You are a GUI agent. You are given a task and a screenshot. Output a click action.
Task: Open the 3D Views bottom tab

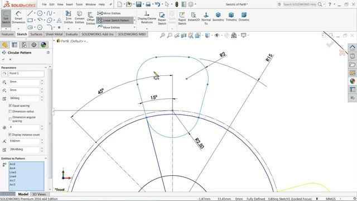coord(39,194)
